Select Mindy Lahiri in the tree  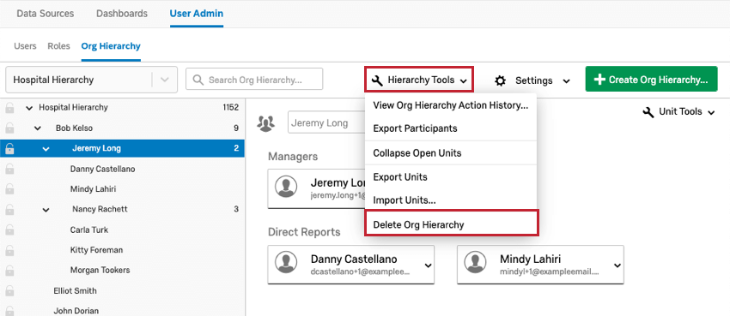(x=93, y=189)
